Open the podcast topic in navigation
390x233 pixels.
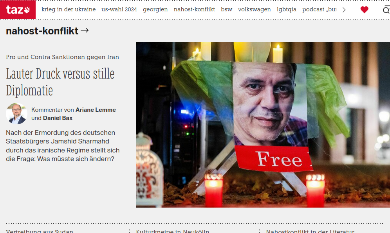320,9
